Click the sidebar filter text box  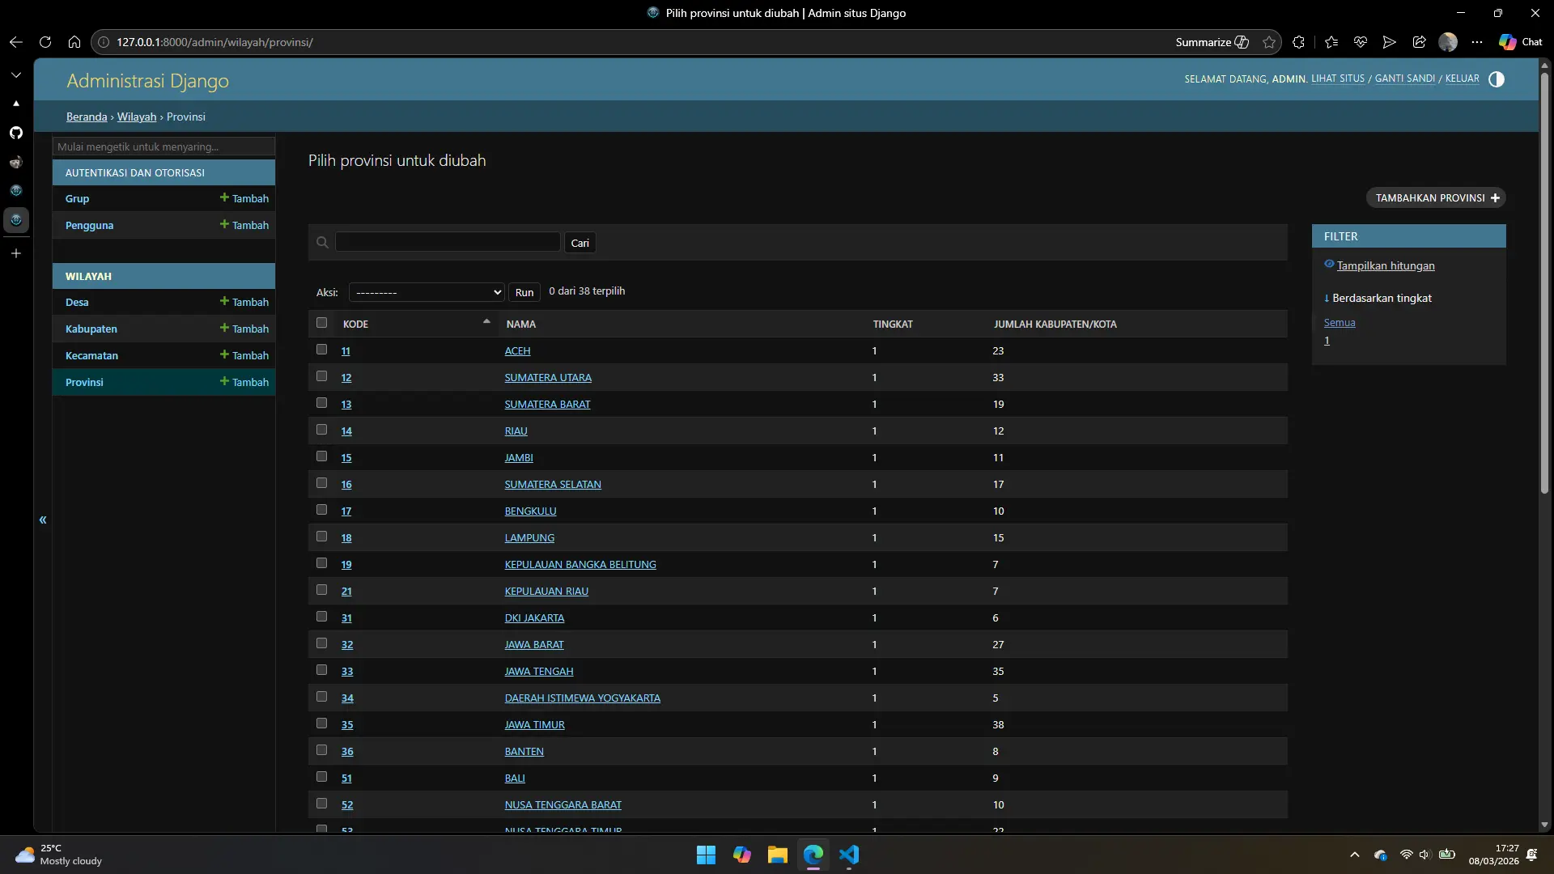(163, 146)
